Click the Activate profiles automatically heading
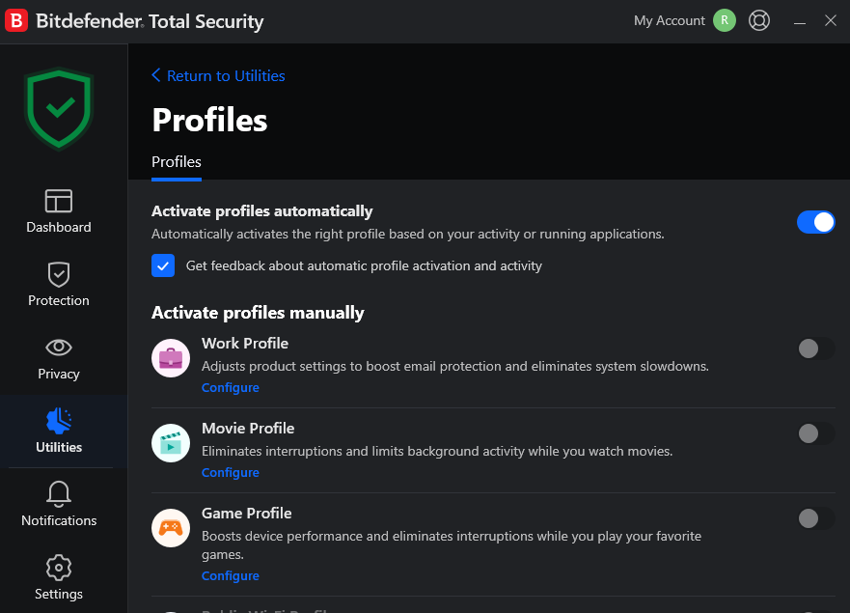 point(261,211)
